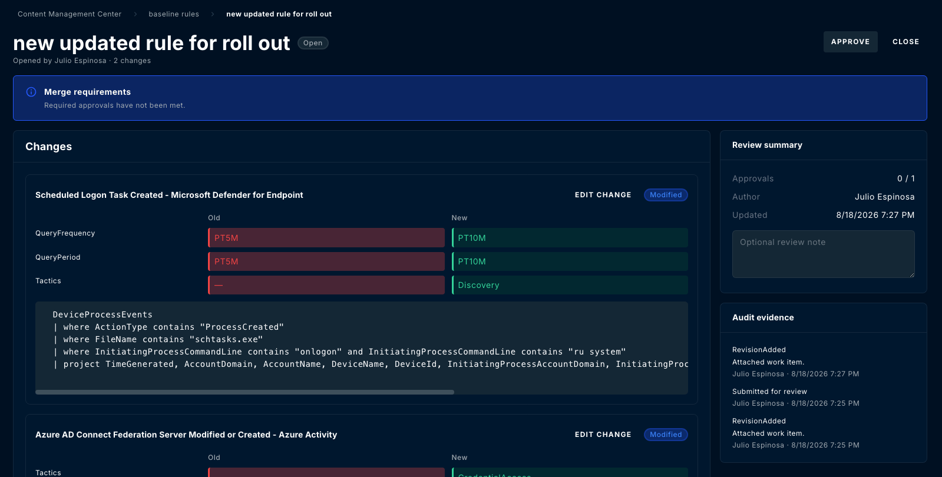Click the Approvals count 0 / 1
The height and width of the screenshot is (477, 942).
point(905,178)
